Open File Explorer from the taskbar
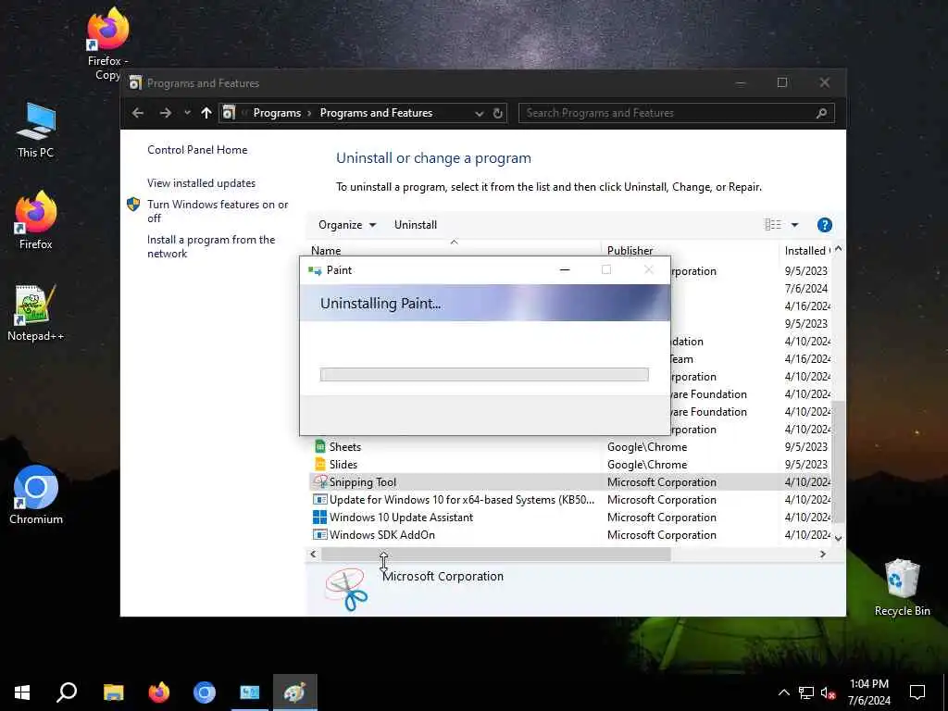The height and width of the screenshot is (711, 948). 113,692
